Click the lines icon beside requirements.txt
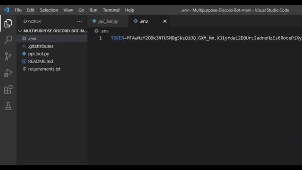This screenshot has width=302, height=170. 25,69
